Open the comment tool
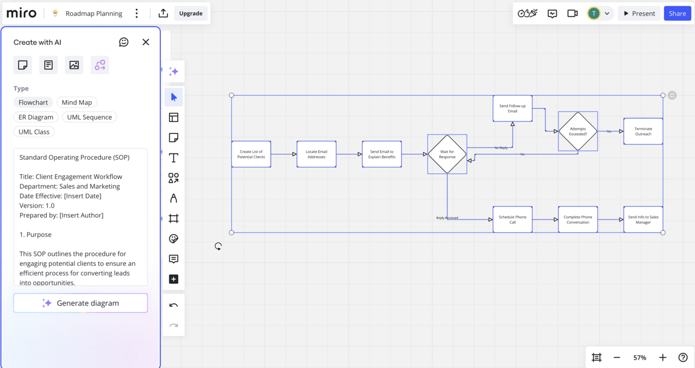 pyautogui.click(x=173, y=259)
